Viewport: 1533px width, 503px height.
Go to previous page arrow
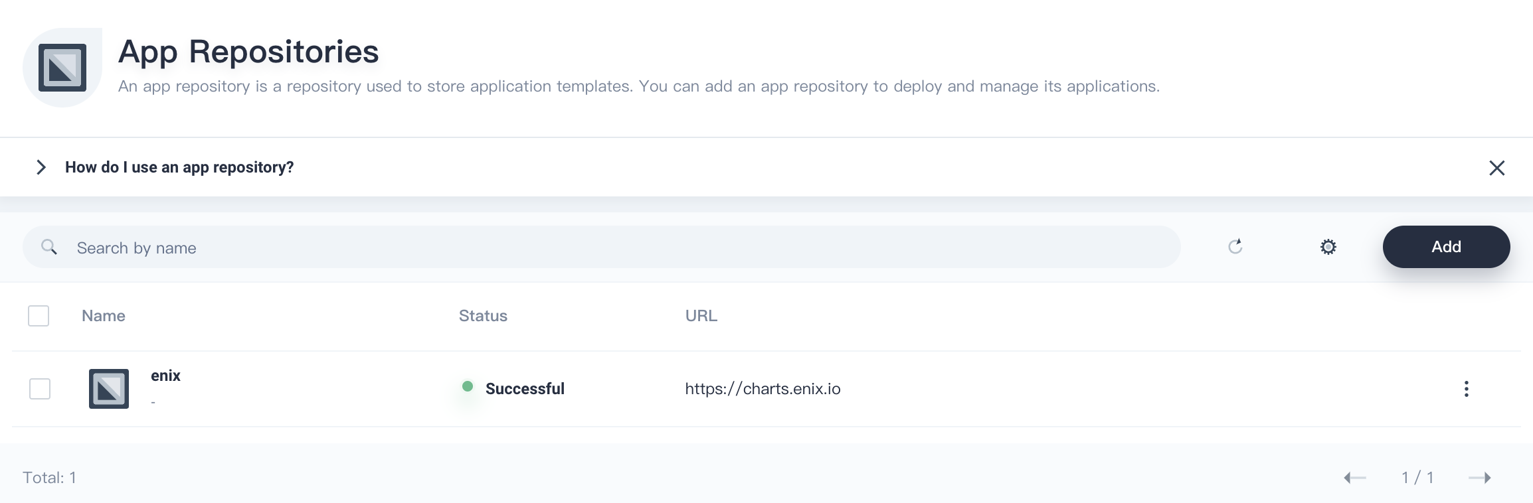click(1354, 478)
